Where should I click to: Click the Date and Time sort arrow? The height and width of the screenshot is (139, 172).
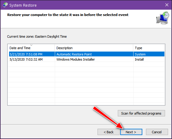(x=31, y=45)
